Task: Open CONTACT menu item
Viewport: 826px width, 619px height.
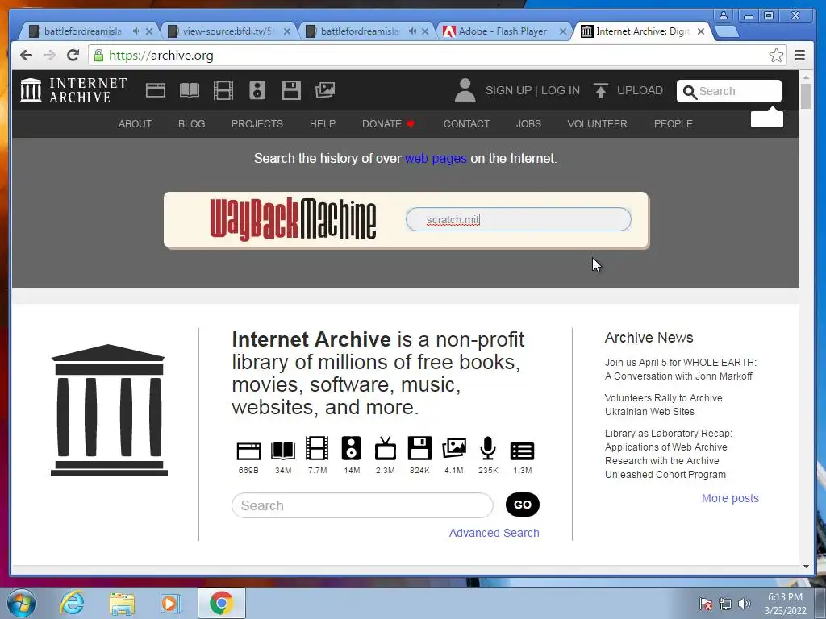Action: click(466, 123)
